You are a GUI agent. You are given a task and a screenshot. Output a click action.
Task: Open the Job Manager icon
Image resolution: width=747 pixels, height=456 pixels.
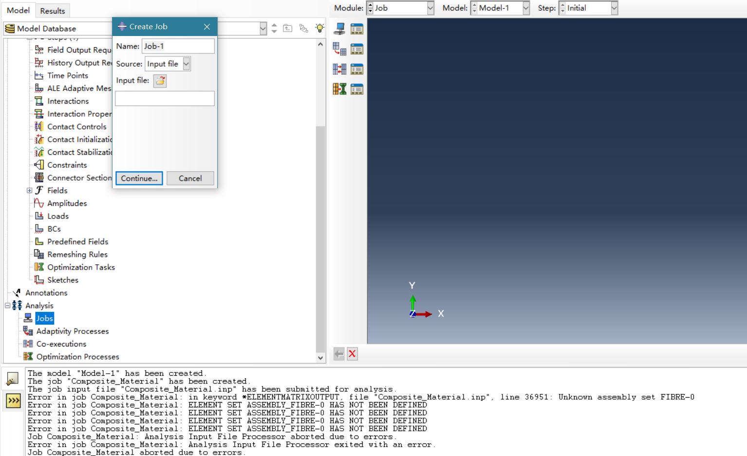point(357,28)
